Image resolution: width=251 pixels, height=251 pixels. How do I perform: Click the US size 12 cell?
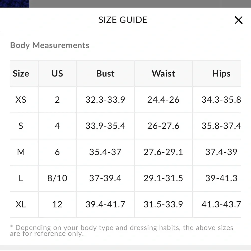point(57,204)
